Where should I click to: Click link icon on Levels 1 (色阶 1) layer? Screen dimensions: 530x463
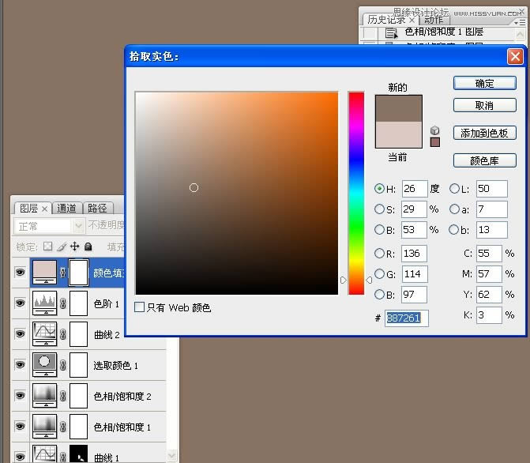tap(63, 303)
